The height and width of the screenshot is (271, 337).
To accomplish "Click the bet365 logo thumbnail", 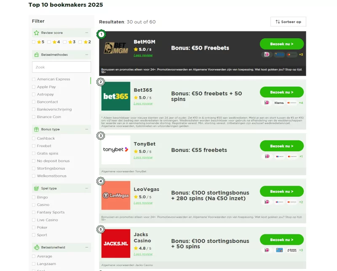I will click(x=116, y=96).
